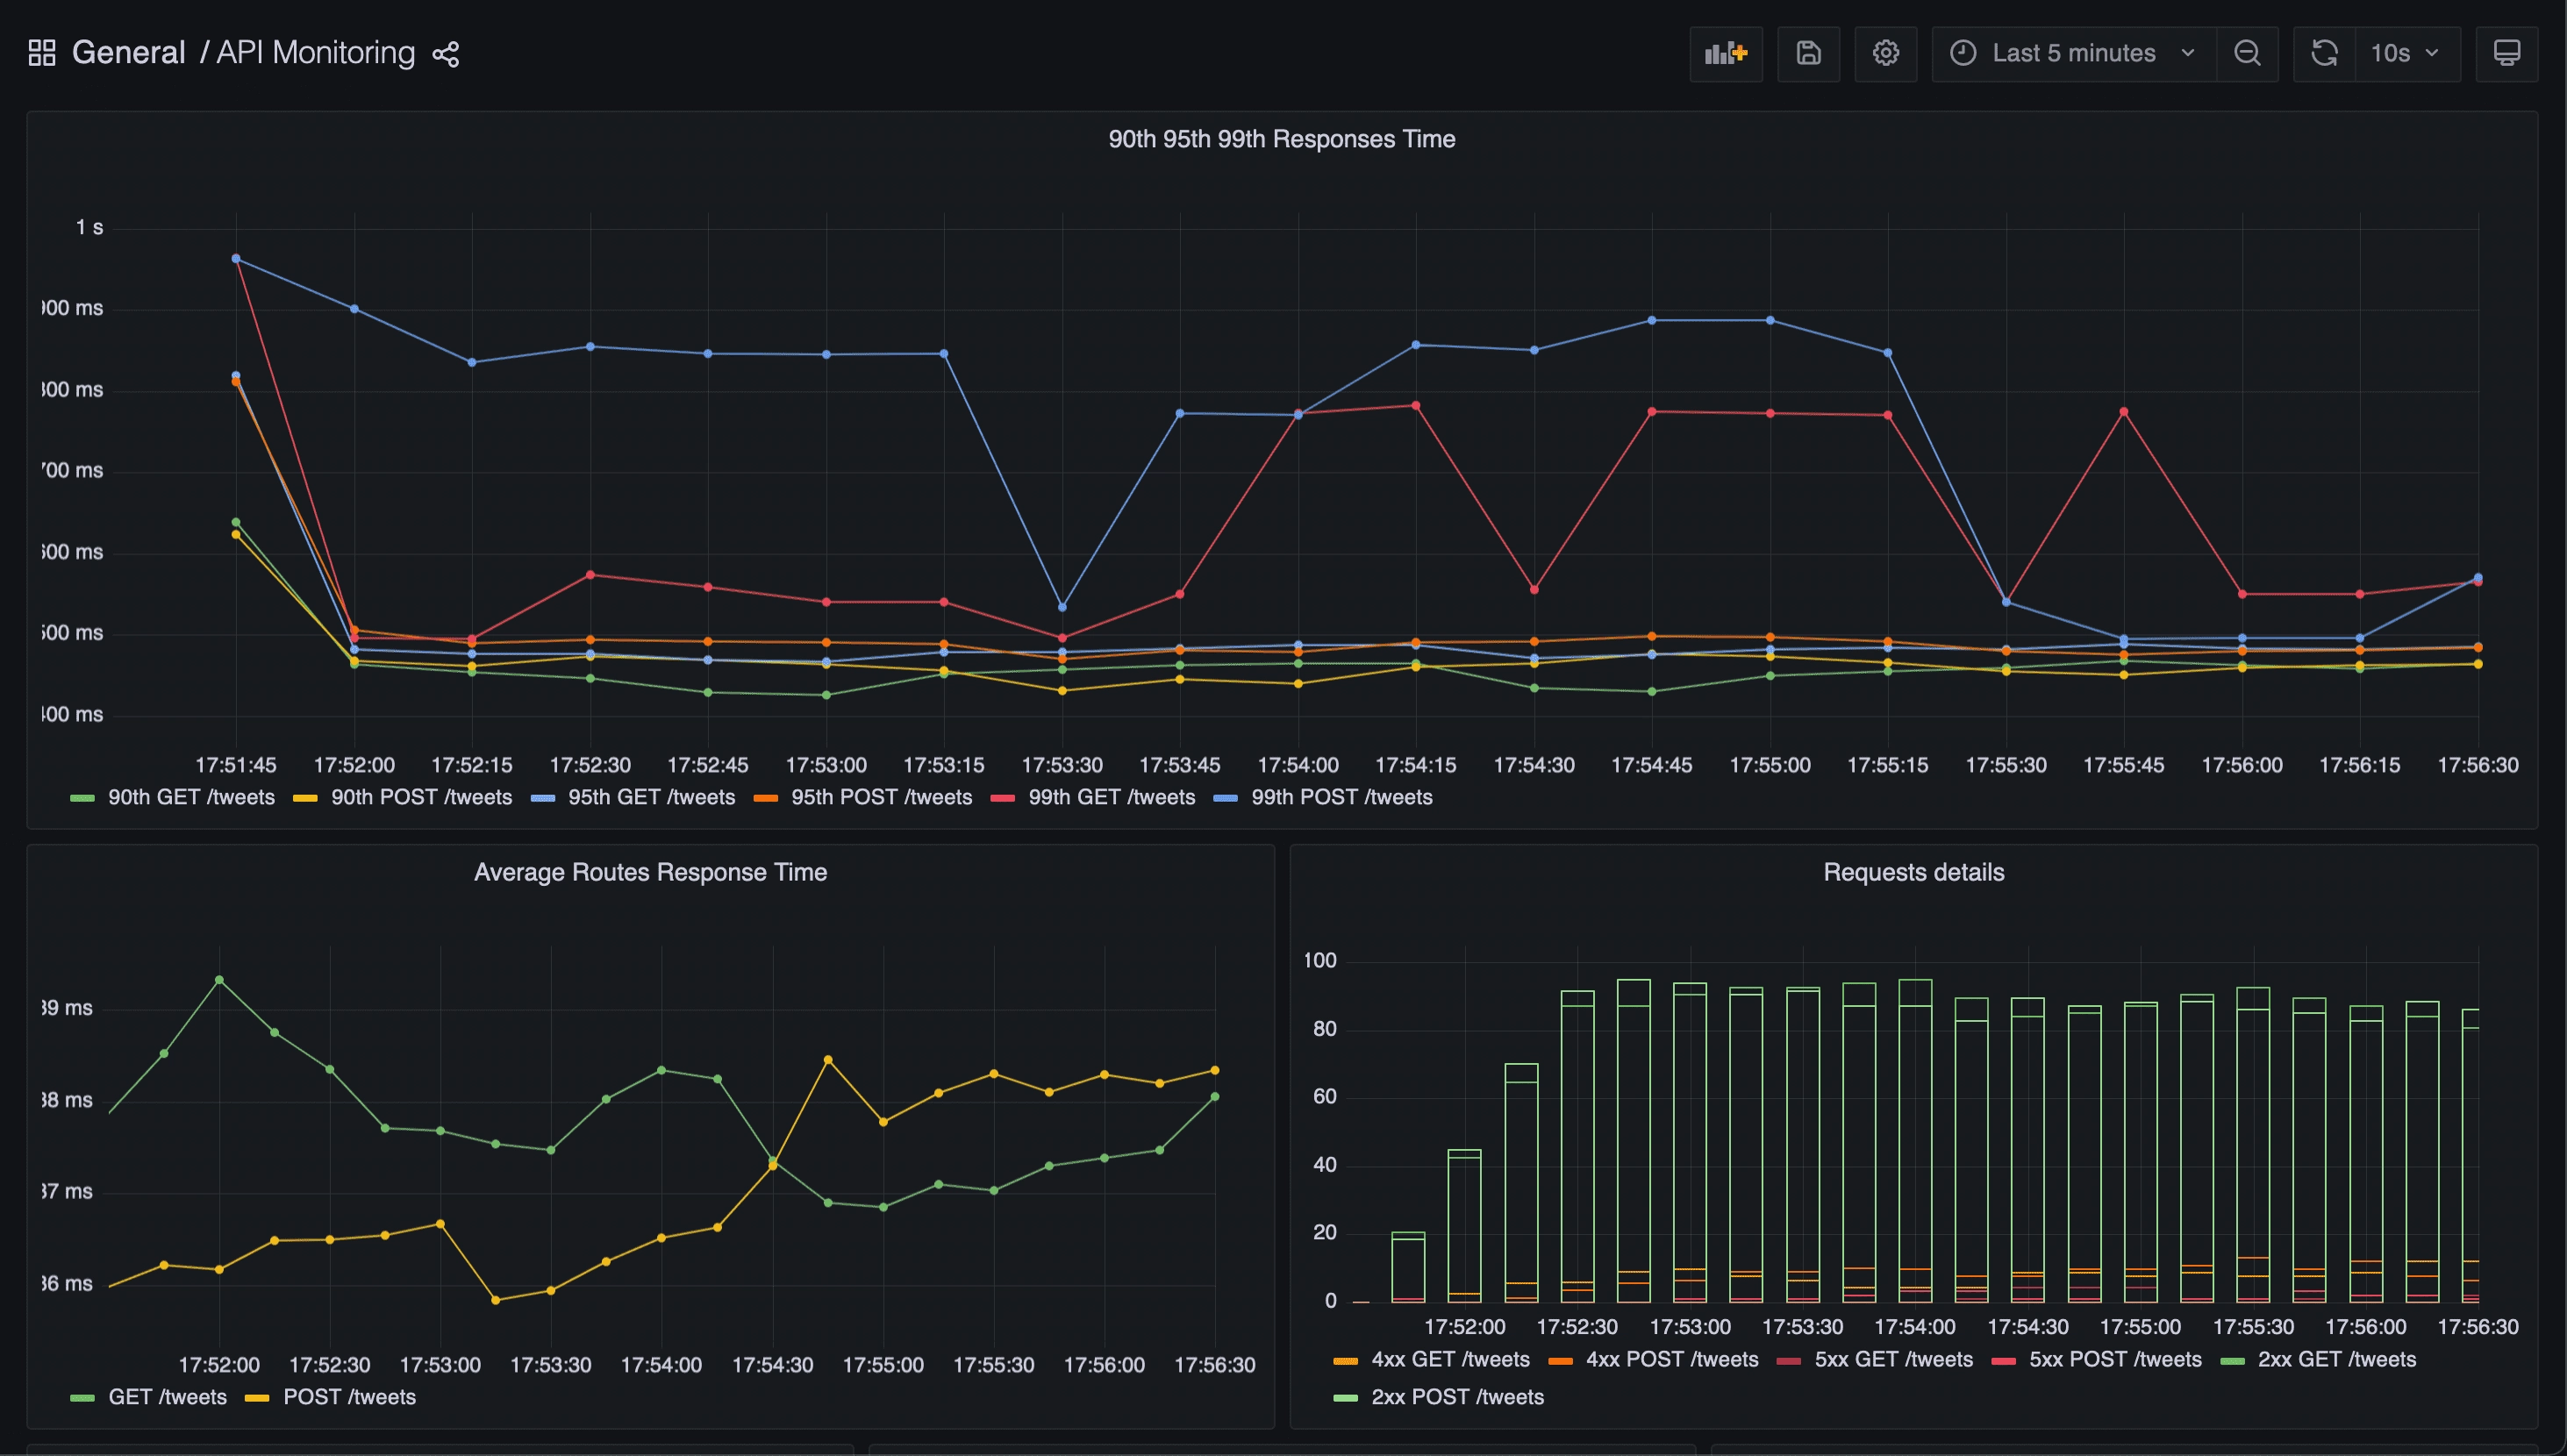Open the 10s refresh interval dropdown

pos(2407,54)
